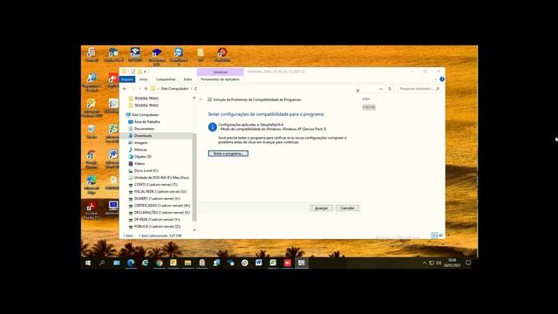Launch Microsoft Edge from the taskbar

tap(131, 263)
